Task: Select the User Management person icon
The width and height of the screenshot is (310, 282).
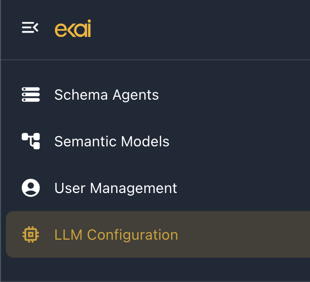Action: coord(31,188)
